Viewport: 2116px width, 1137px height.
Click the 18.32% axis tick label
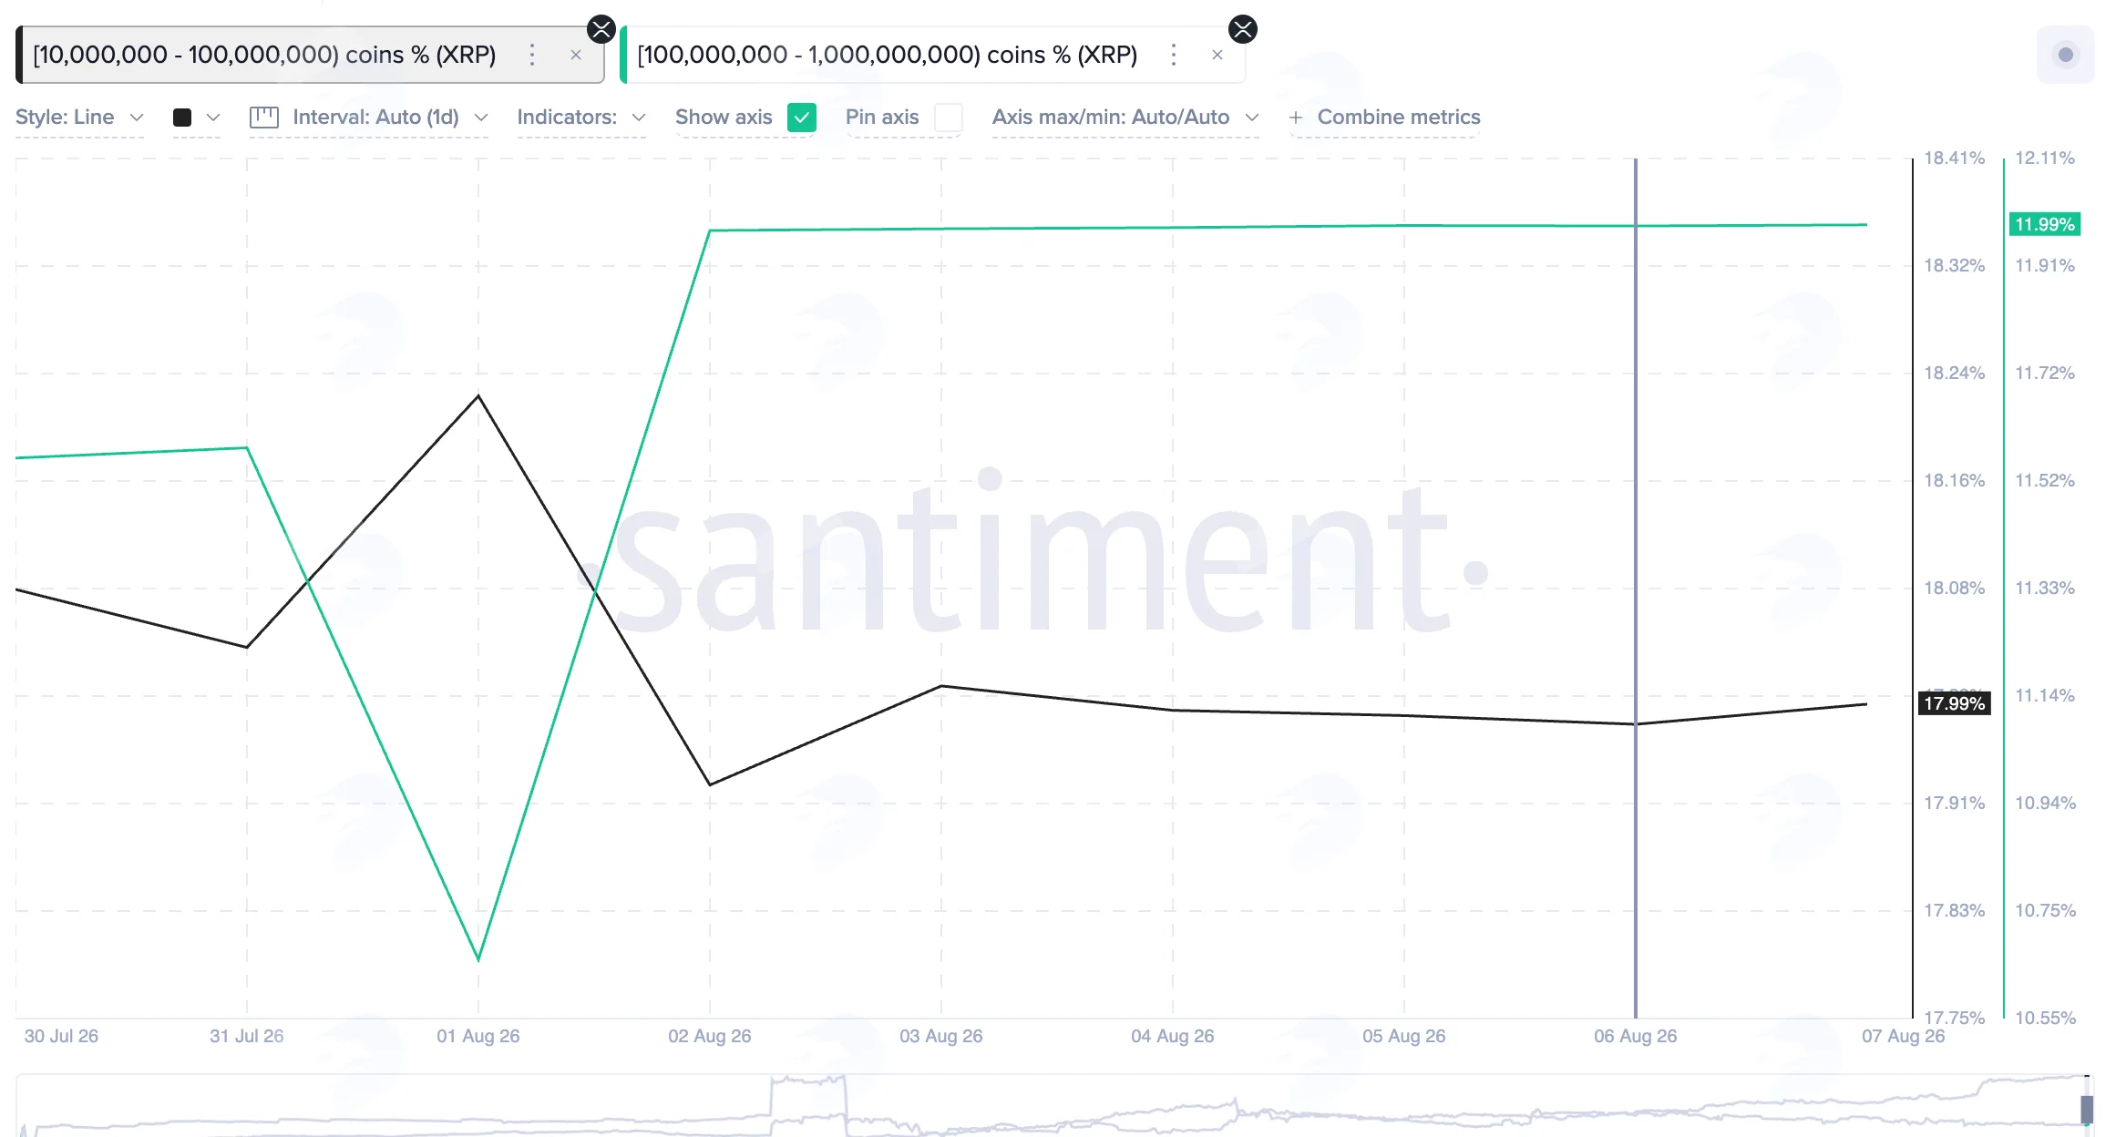(x=1954, y=266)
